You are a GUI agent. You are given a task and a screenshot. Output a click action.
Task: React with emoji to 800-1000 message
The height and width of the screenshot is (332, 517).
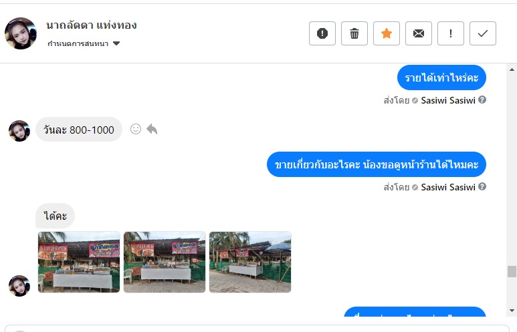[x=136, y=129]
